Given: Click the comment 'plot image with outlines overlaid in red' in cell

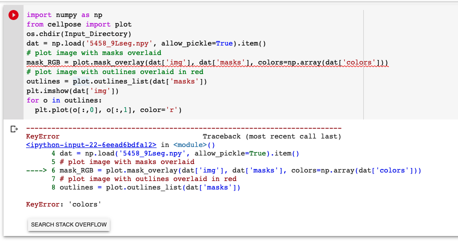Looking at the screenshot, I should pyautogui.click(x=115, y=71).
